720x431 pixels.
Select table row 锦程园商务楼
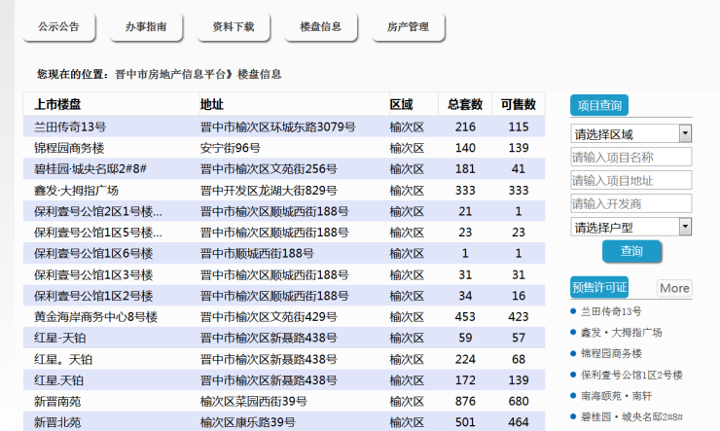[284, 148]
